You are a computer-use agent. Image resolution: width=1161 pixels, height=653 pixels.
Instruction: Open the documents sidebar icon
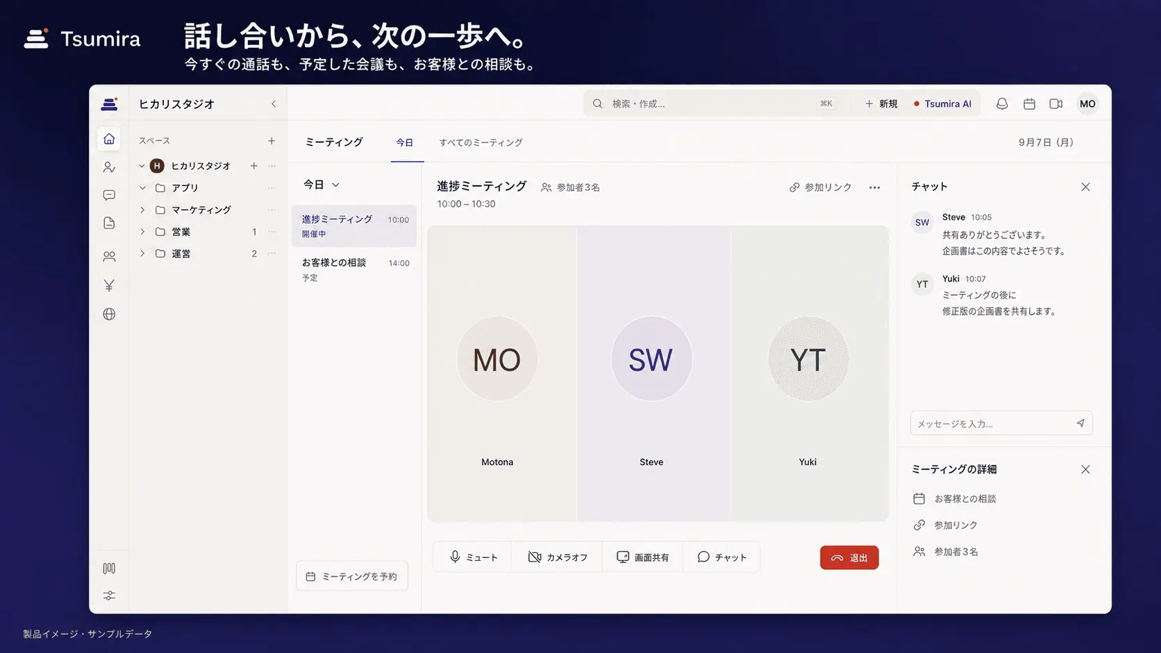109,223
